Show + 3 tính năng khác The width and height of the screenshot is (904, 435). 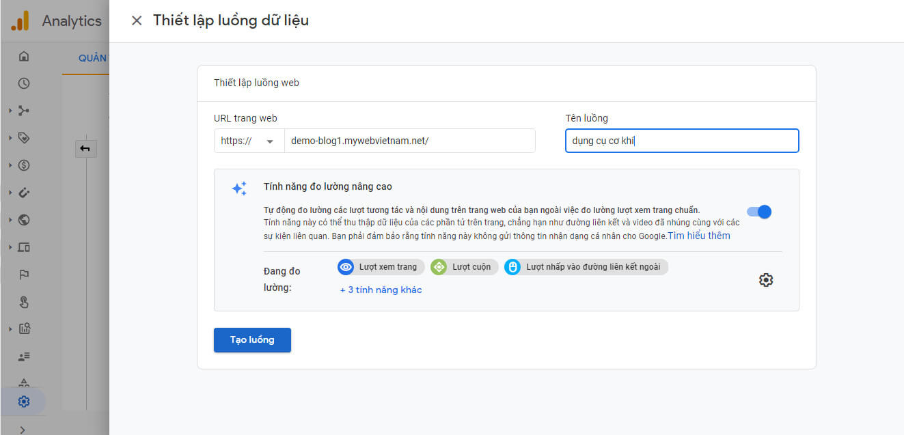tap(381, 290)
